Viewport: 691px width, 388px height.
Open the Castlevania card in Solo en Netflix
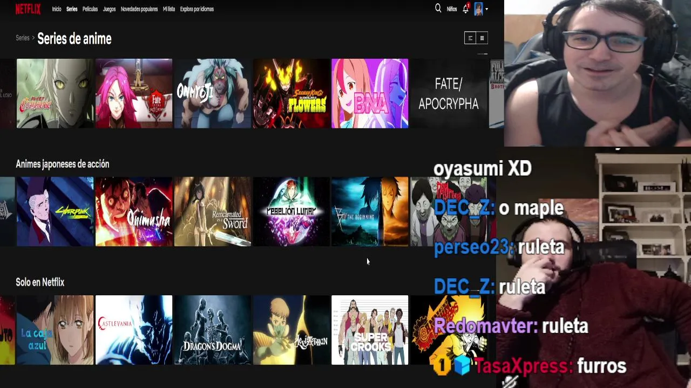tap(134, 330)
